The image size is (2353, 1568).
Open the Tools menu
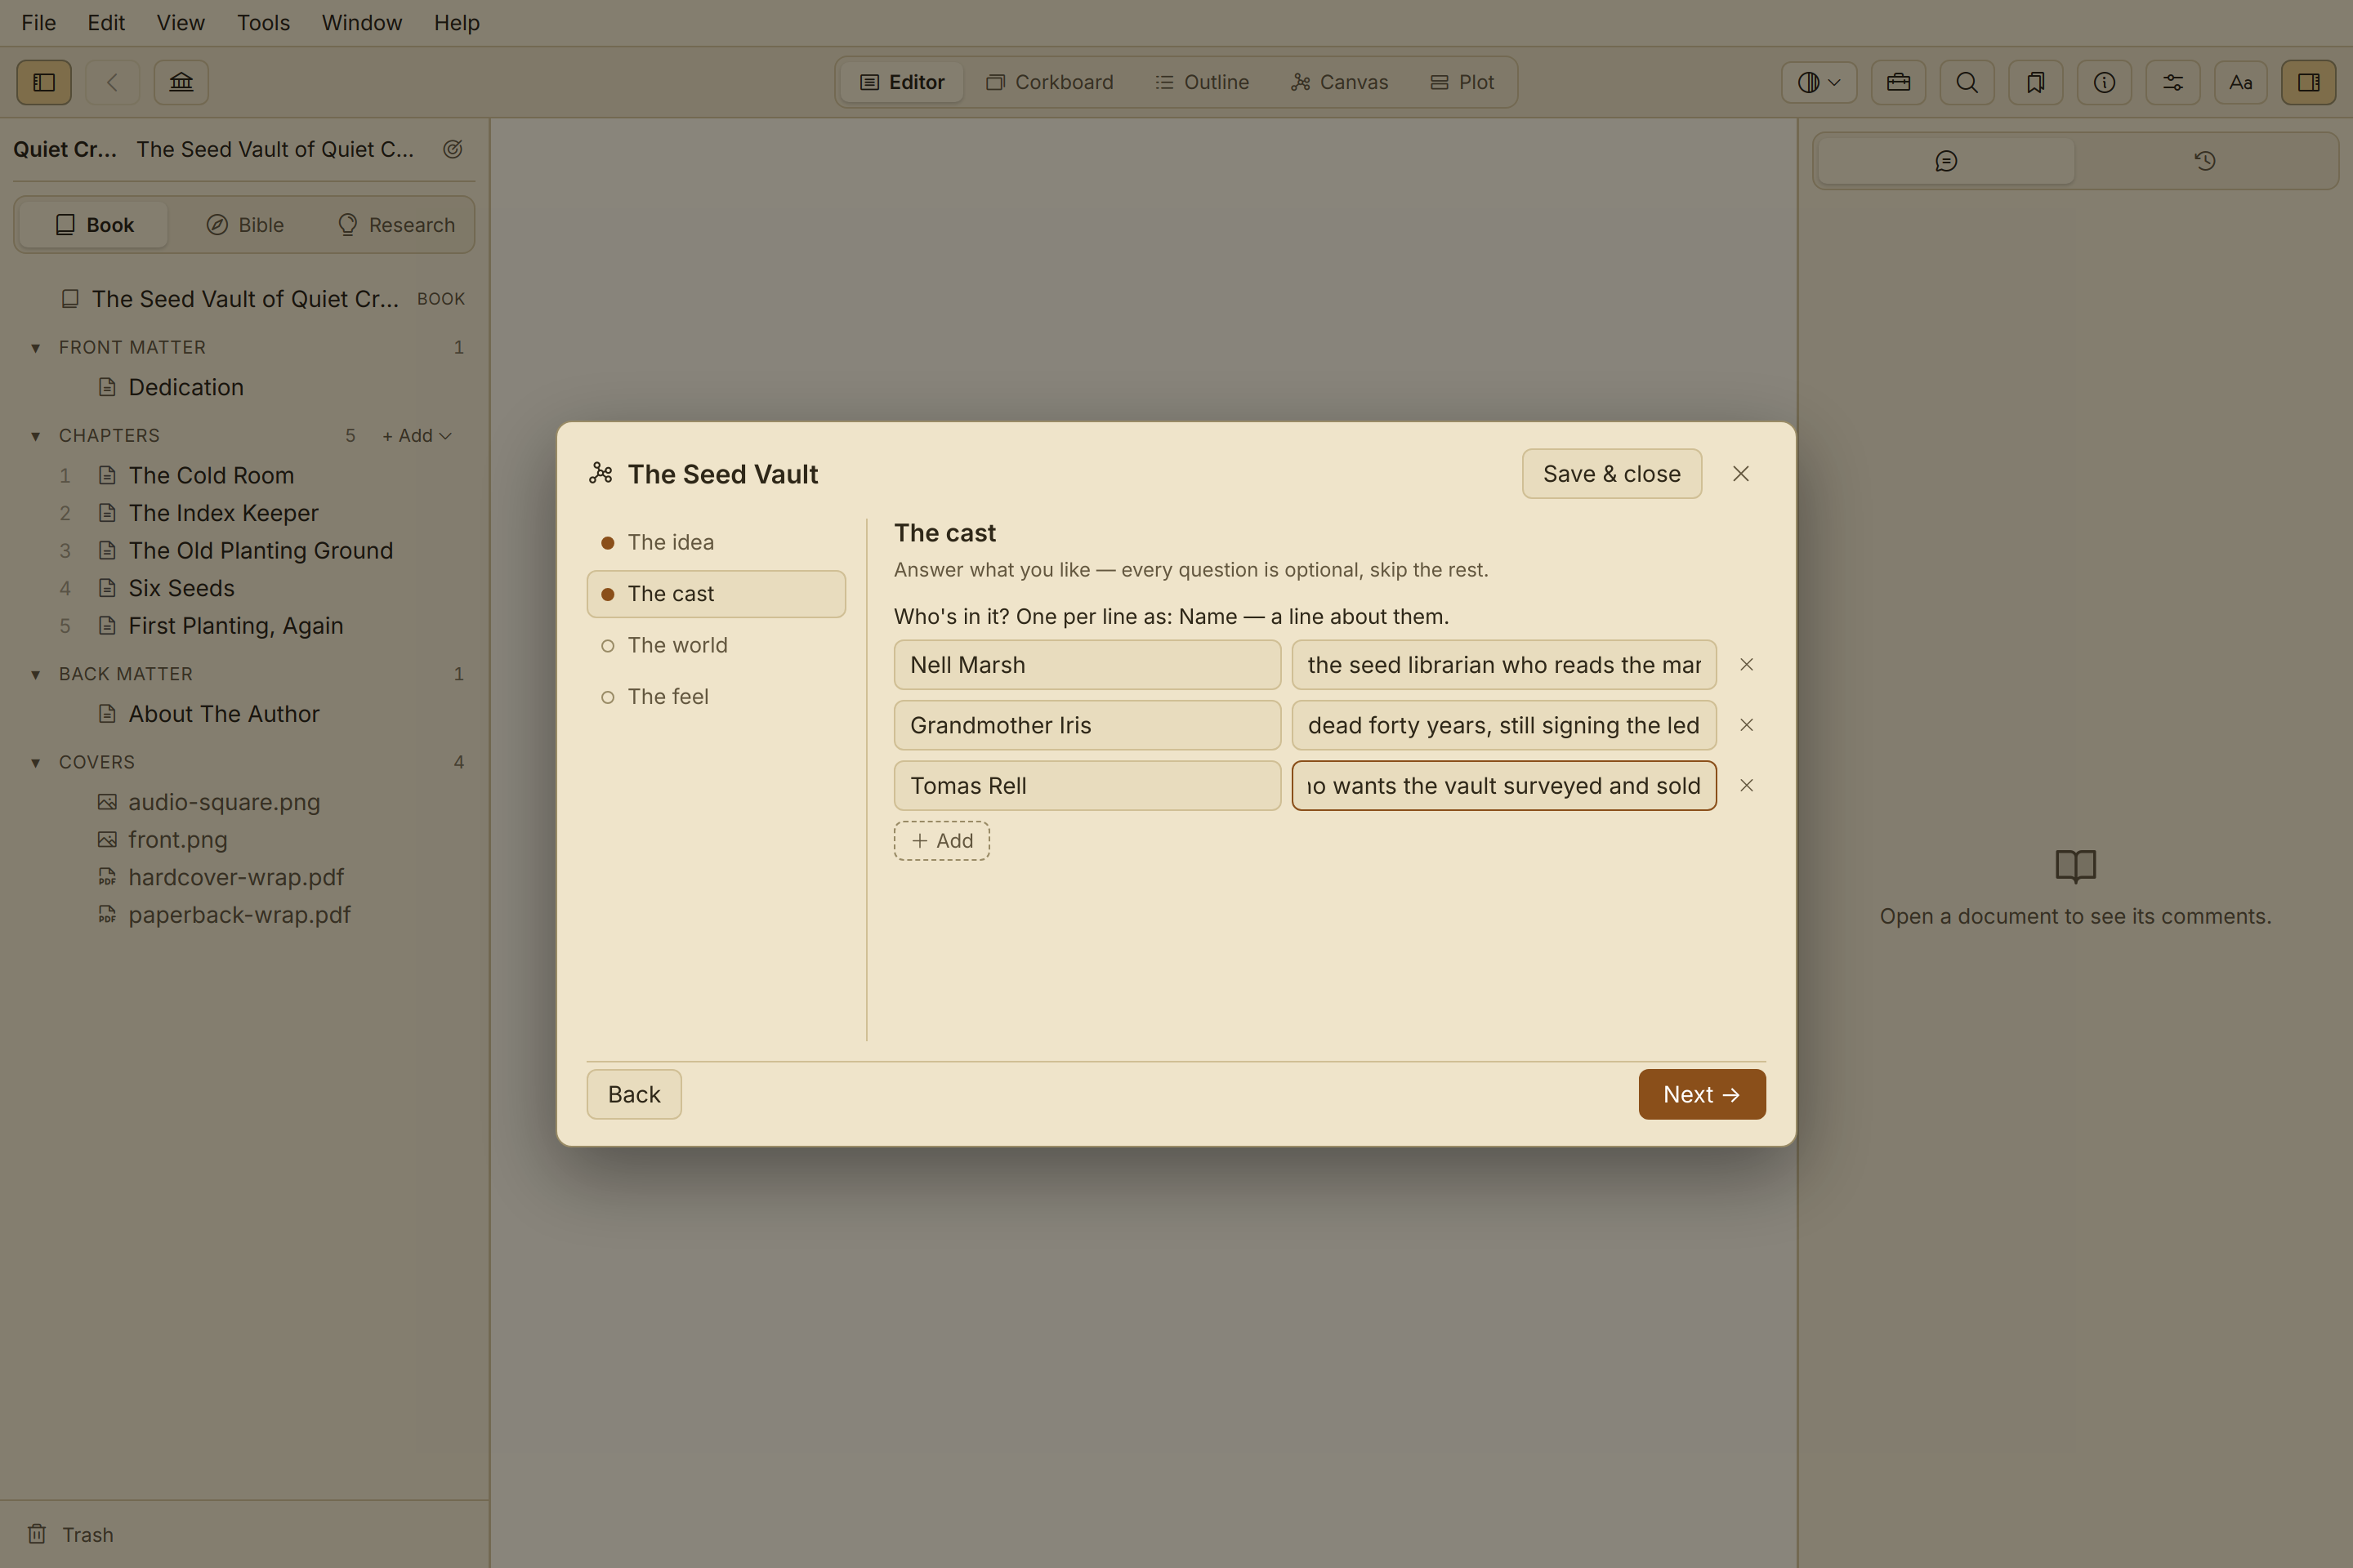[x=263, y=22]
